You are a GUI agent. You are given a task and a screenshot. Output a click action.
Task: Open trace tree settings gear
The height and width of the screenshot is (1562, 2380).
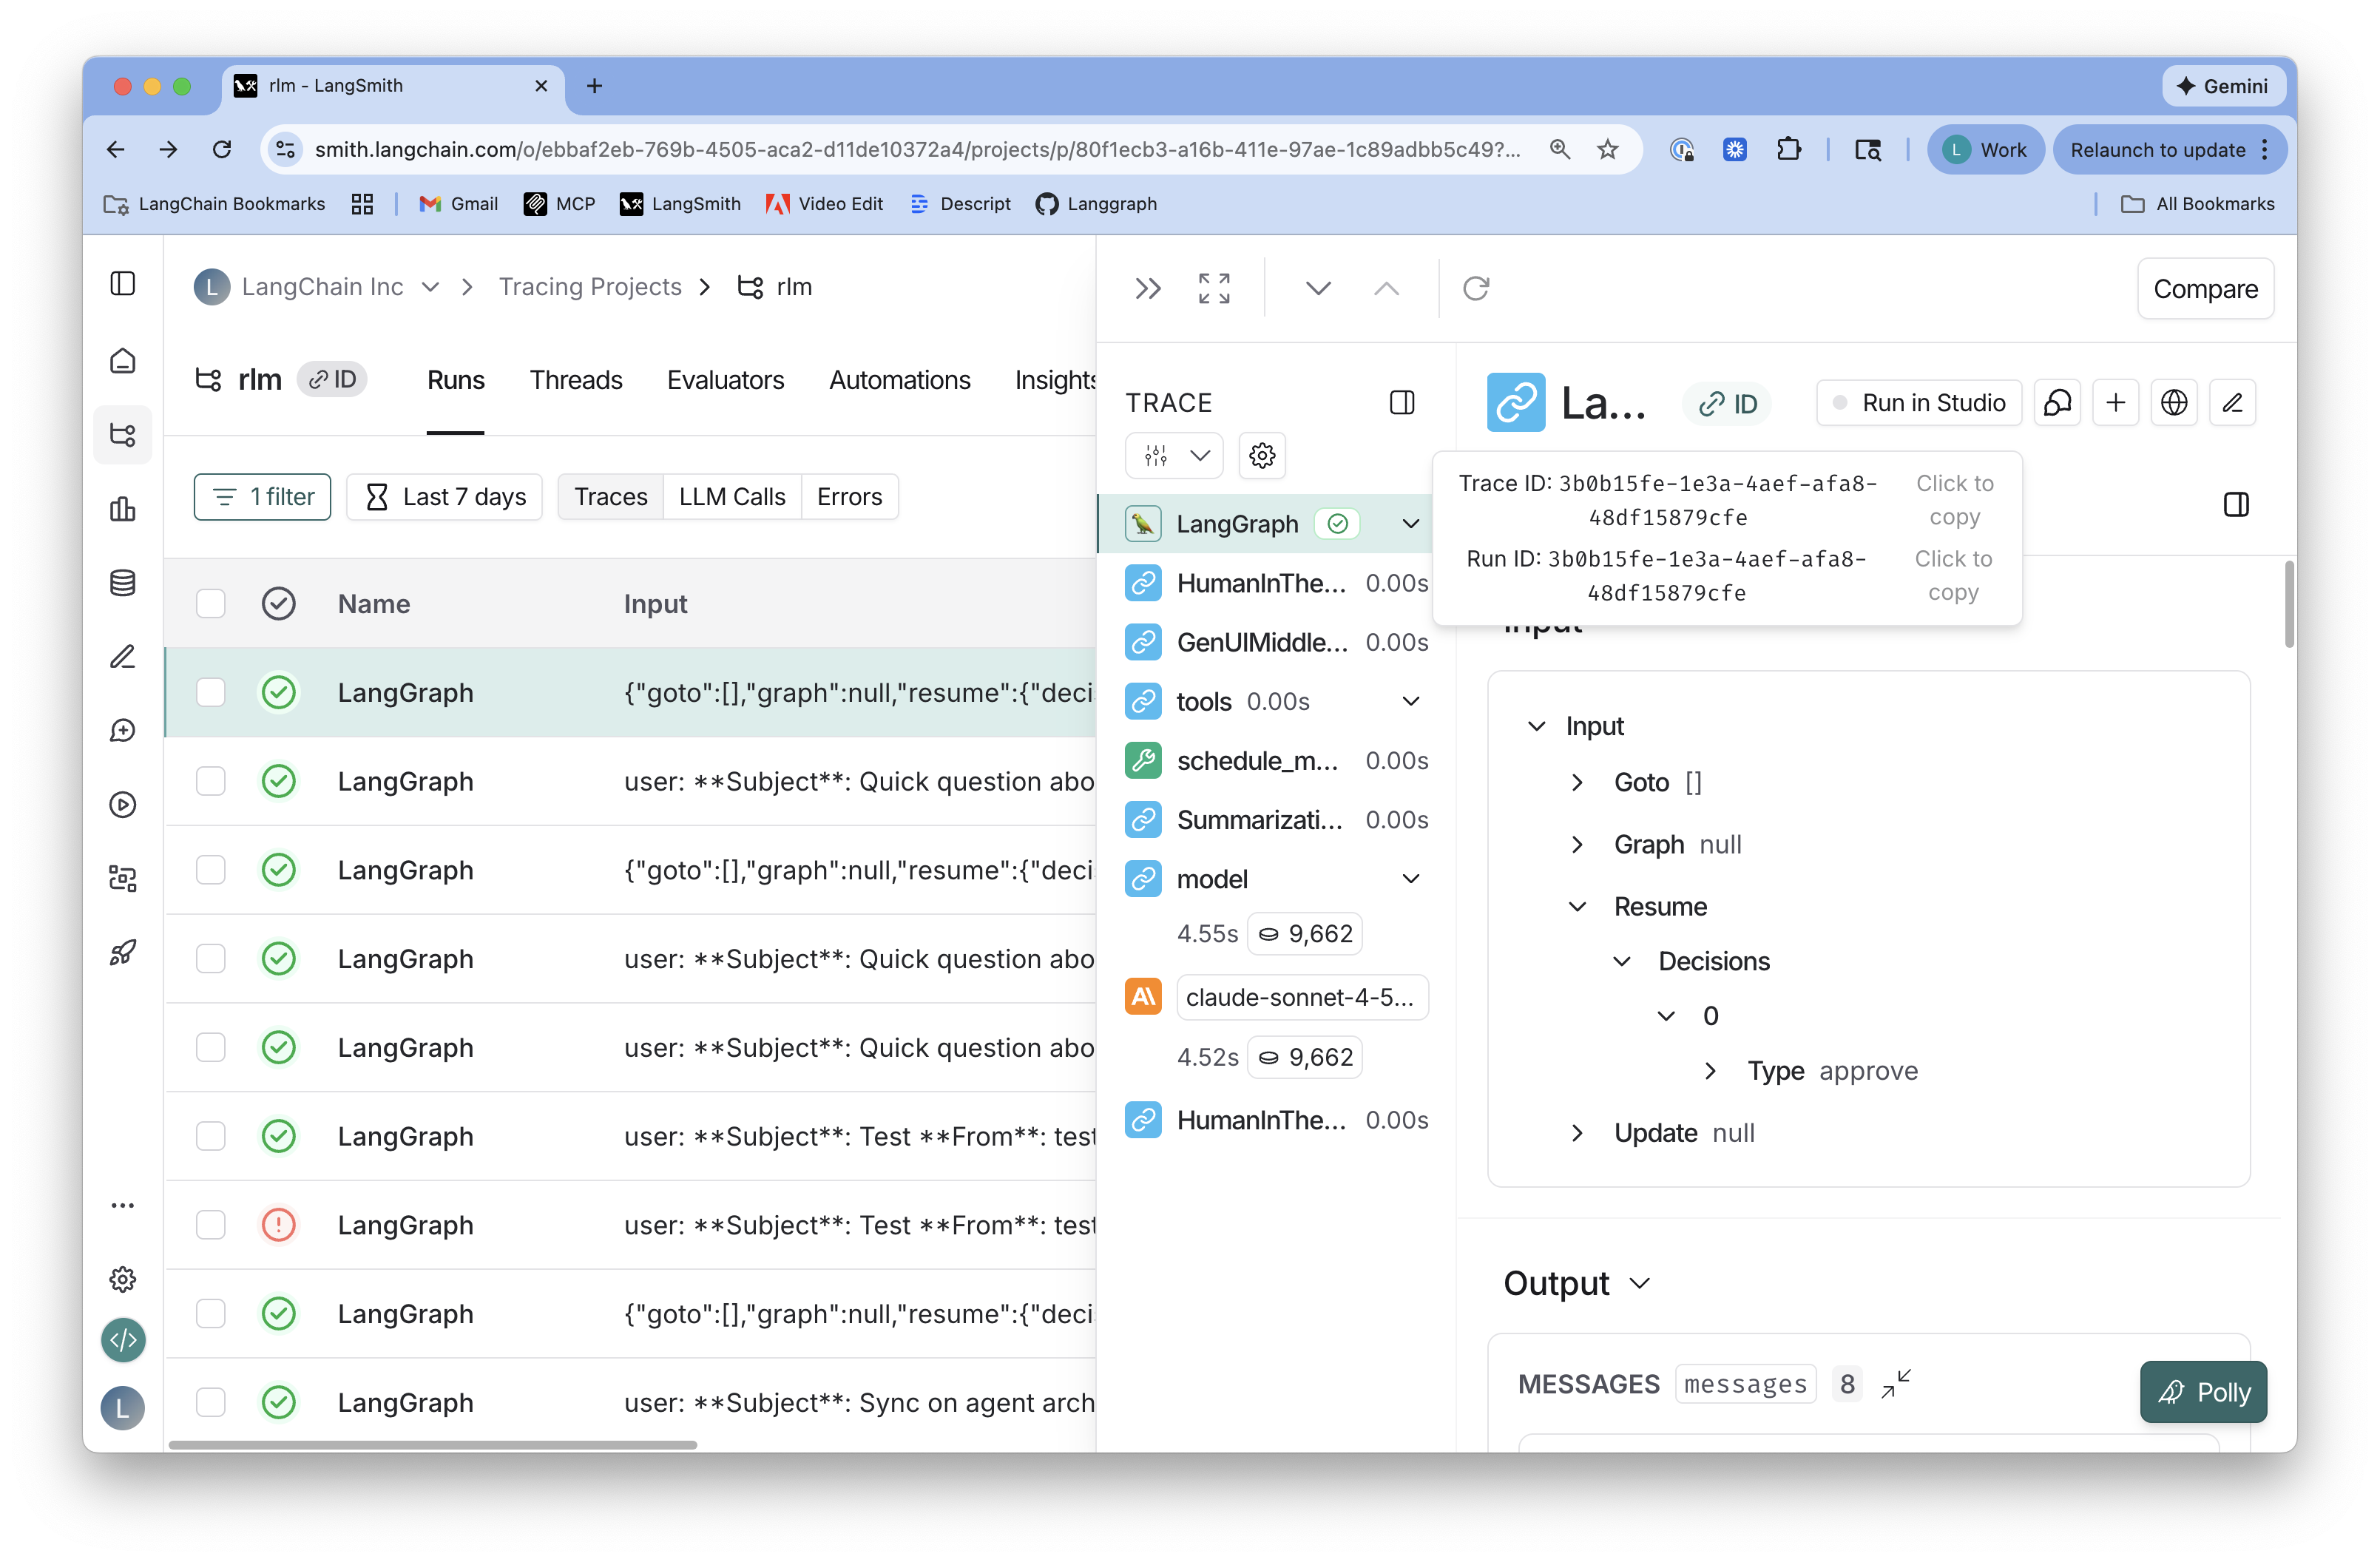click(1262, 456)
